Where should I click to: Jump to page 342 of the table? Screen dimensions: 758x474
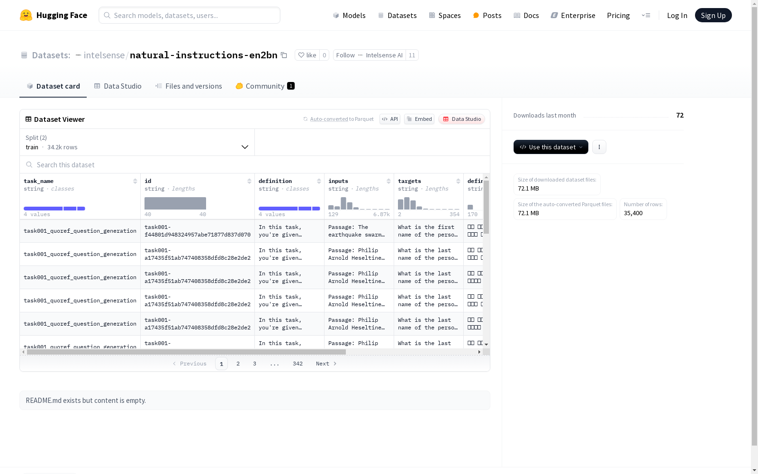click(x=298, y=364)
